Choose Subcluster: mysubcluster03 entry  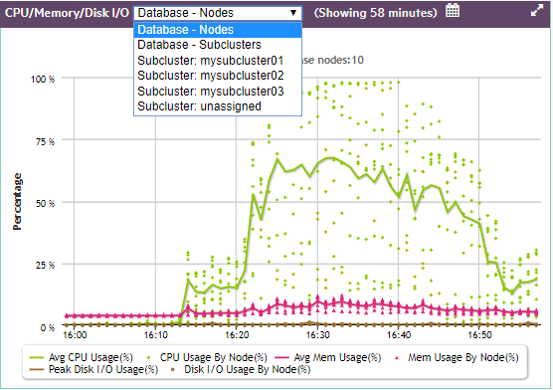(x=218, y=92)
